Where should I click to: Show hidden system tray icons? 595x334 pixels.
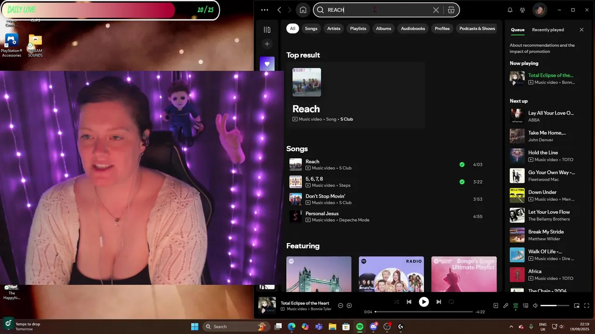coord(511,327)
